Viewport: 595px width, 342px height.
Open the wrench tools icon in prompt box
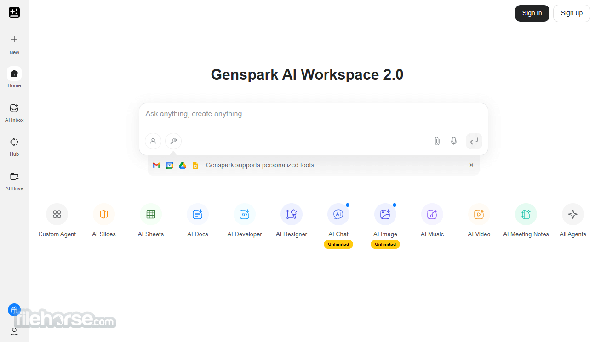click(173, 141)
